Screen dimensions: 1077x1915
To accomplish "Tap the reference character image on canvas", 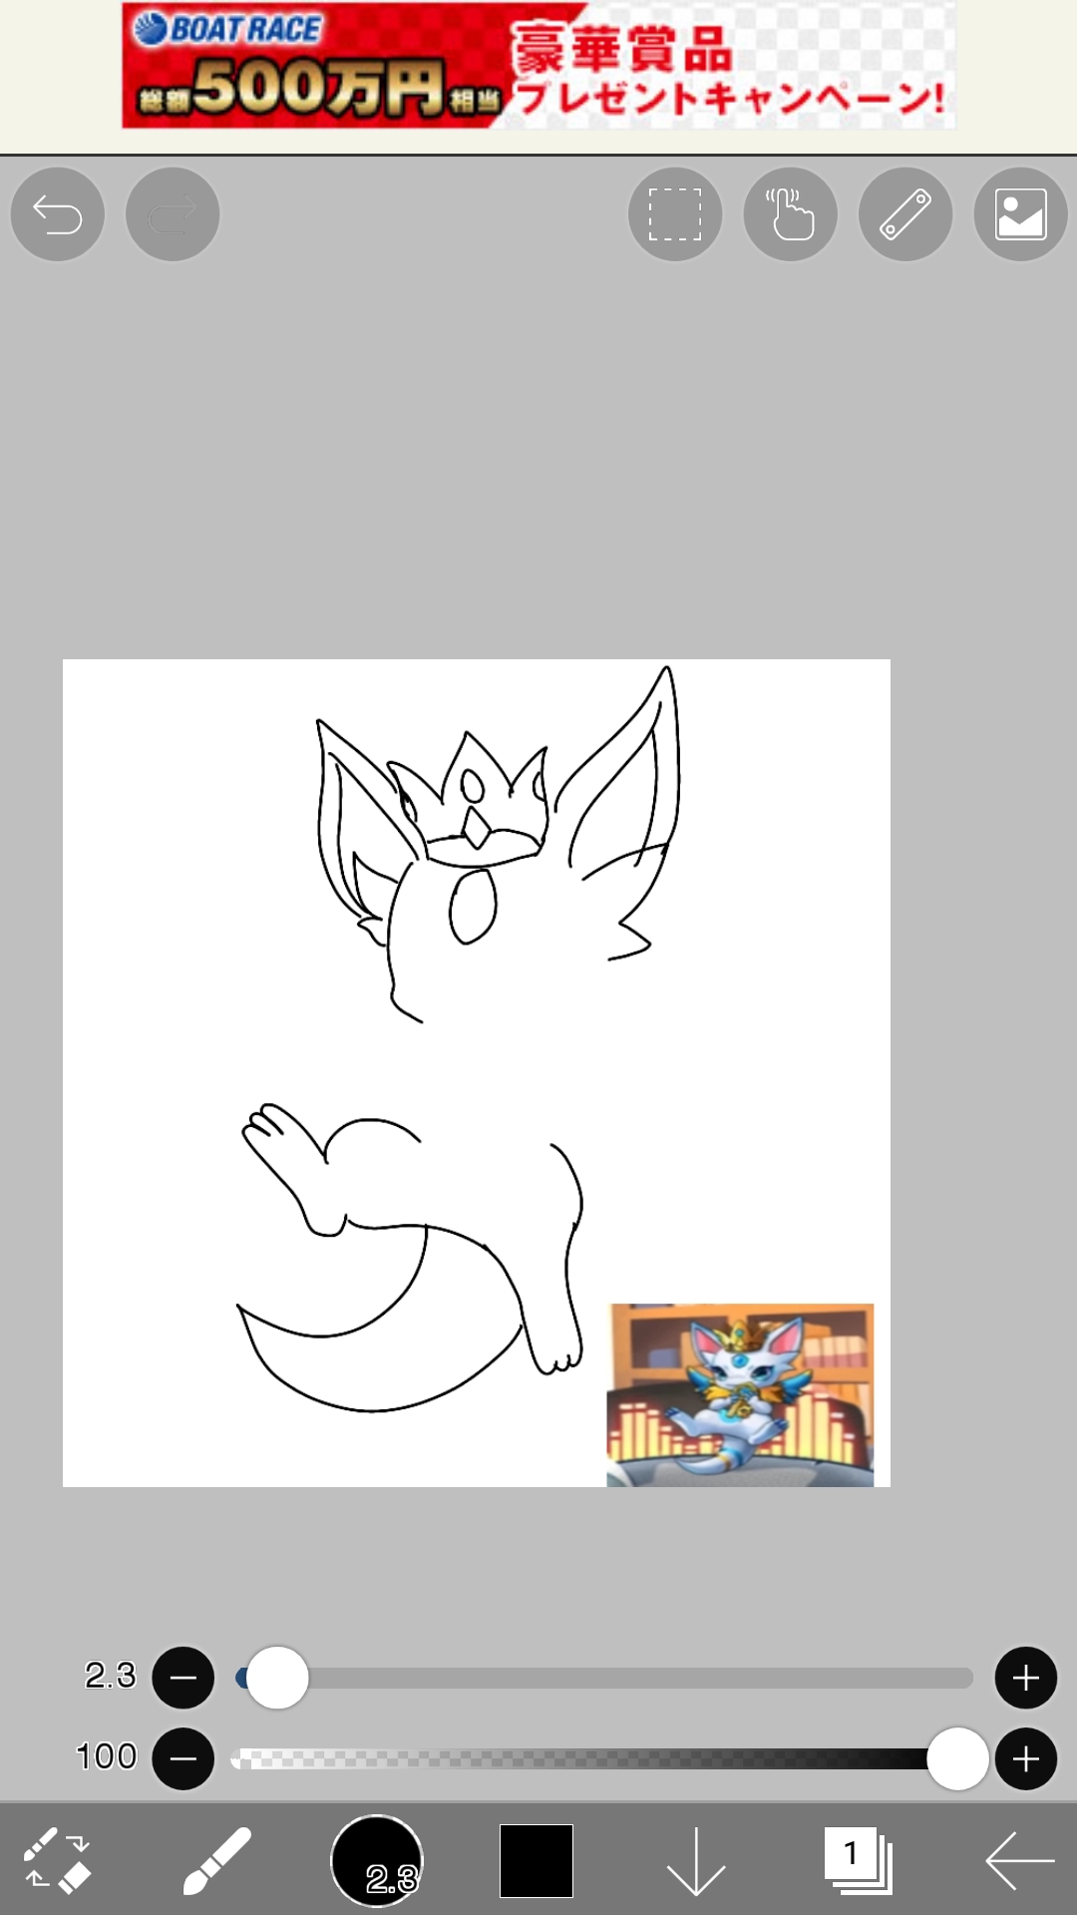I will tap(740, 1394).
